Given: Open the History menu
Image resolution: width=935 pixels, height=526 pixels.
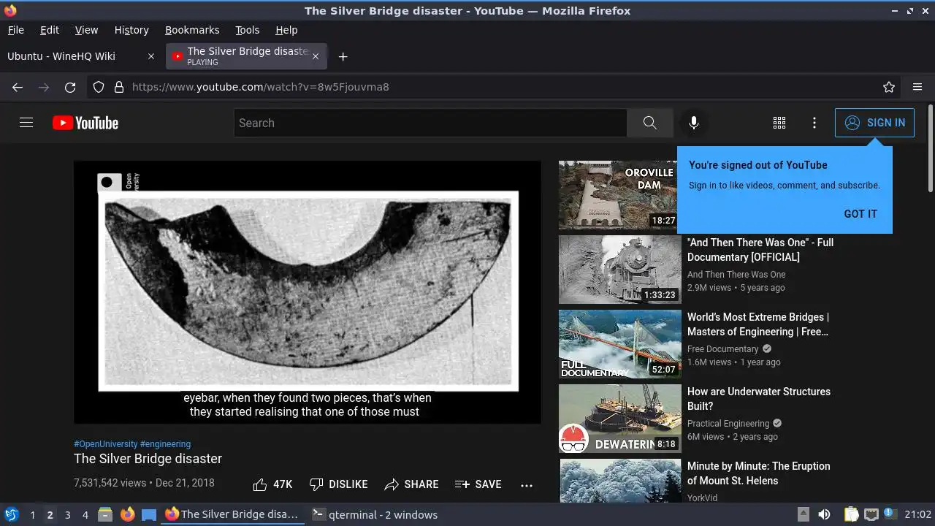Looking at the screenshot, I should tap(131, 30).
